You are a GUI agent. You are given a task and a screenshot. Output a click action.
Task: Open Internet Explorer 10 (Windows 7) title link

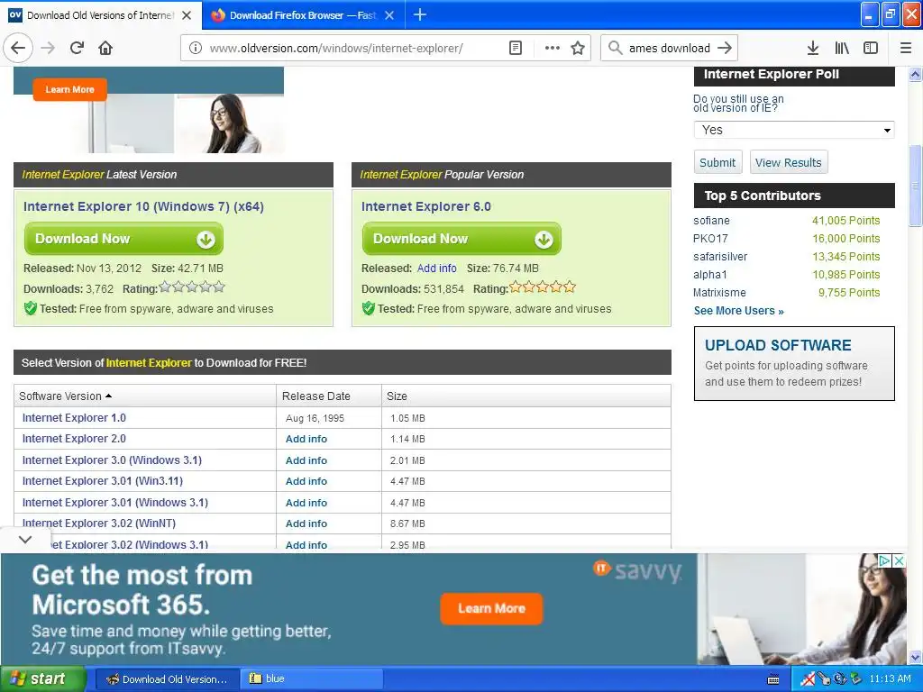[143, 206]
